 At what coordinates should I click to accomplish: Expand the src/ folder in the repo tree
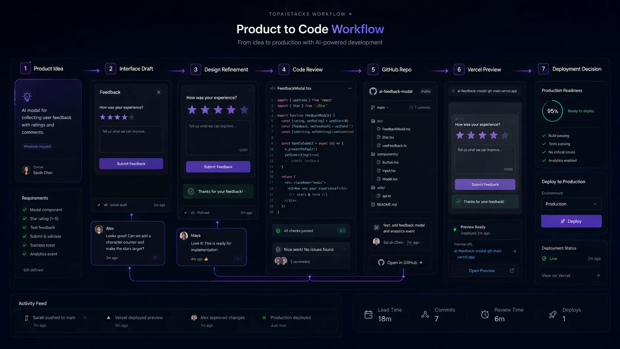[x=377, y=121]
